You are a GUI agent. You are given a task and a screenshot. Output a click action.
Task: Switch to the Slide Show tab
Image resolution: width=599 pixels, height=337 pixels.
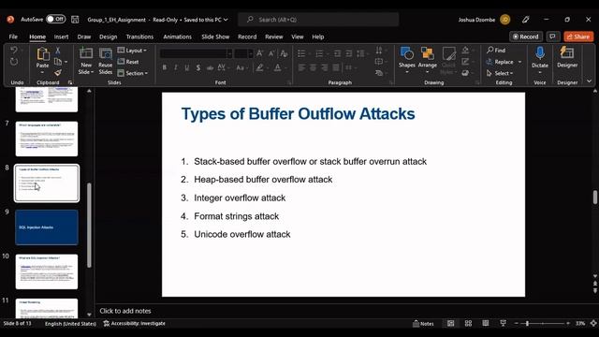coord(215,37)
